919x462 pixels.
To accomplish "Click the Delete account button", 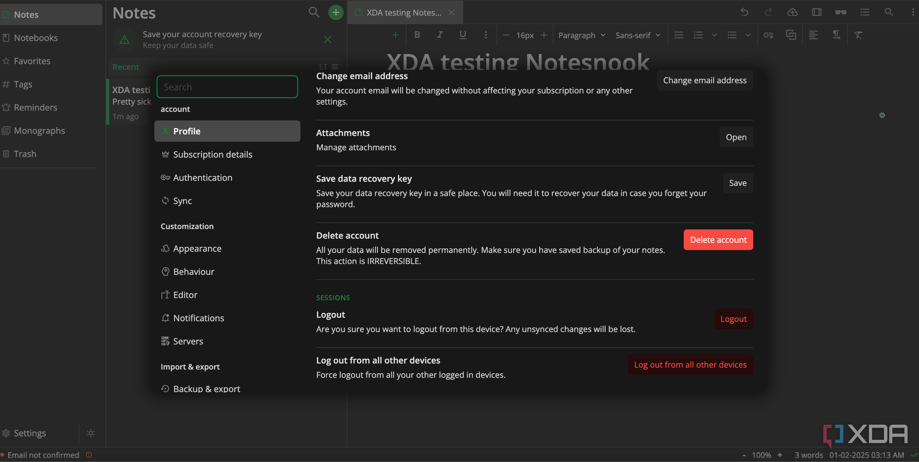I will pyautogui.click(x=718, y=240).
